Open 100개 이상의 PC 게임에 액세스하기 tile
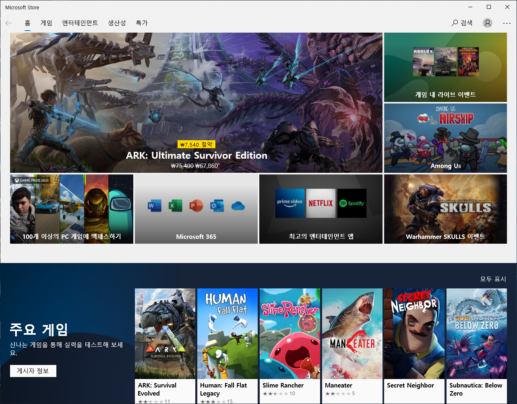Image resolution: width=517 pixels, height=404 pixels. (72, 209)
